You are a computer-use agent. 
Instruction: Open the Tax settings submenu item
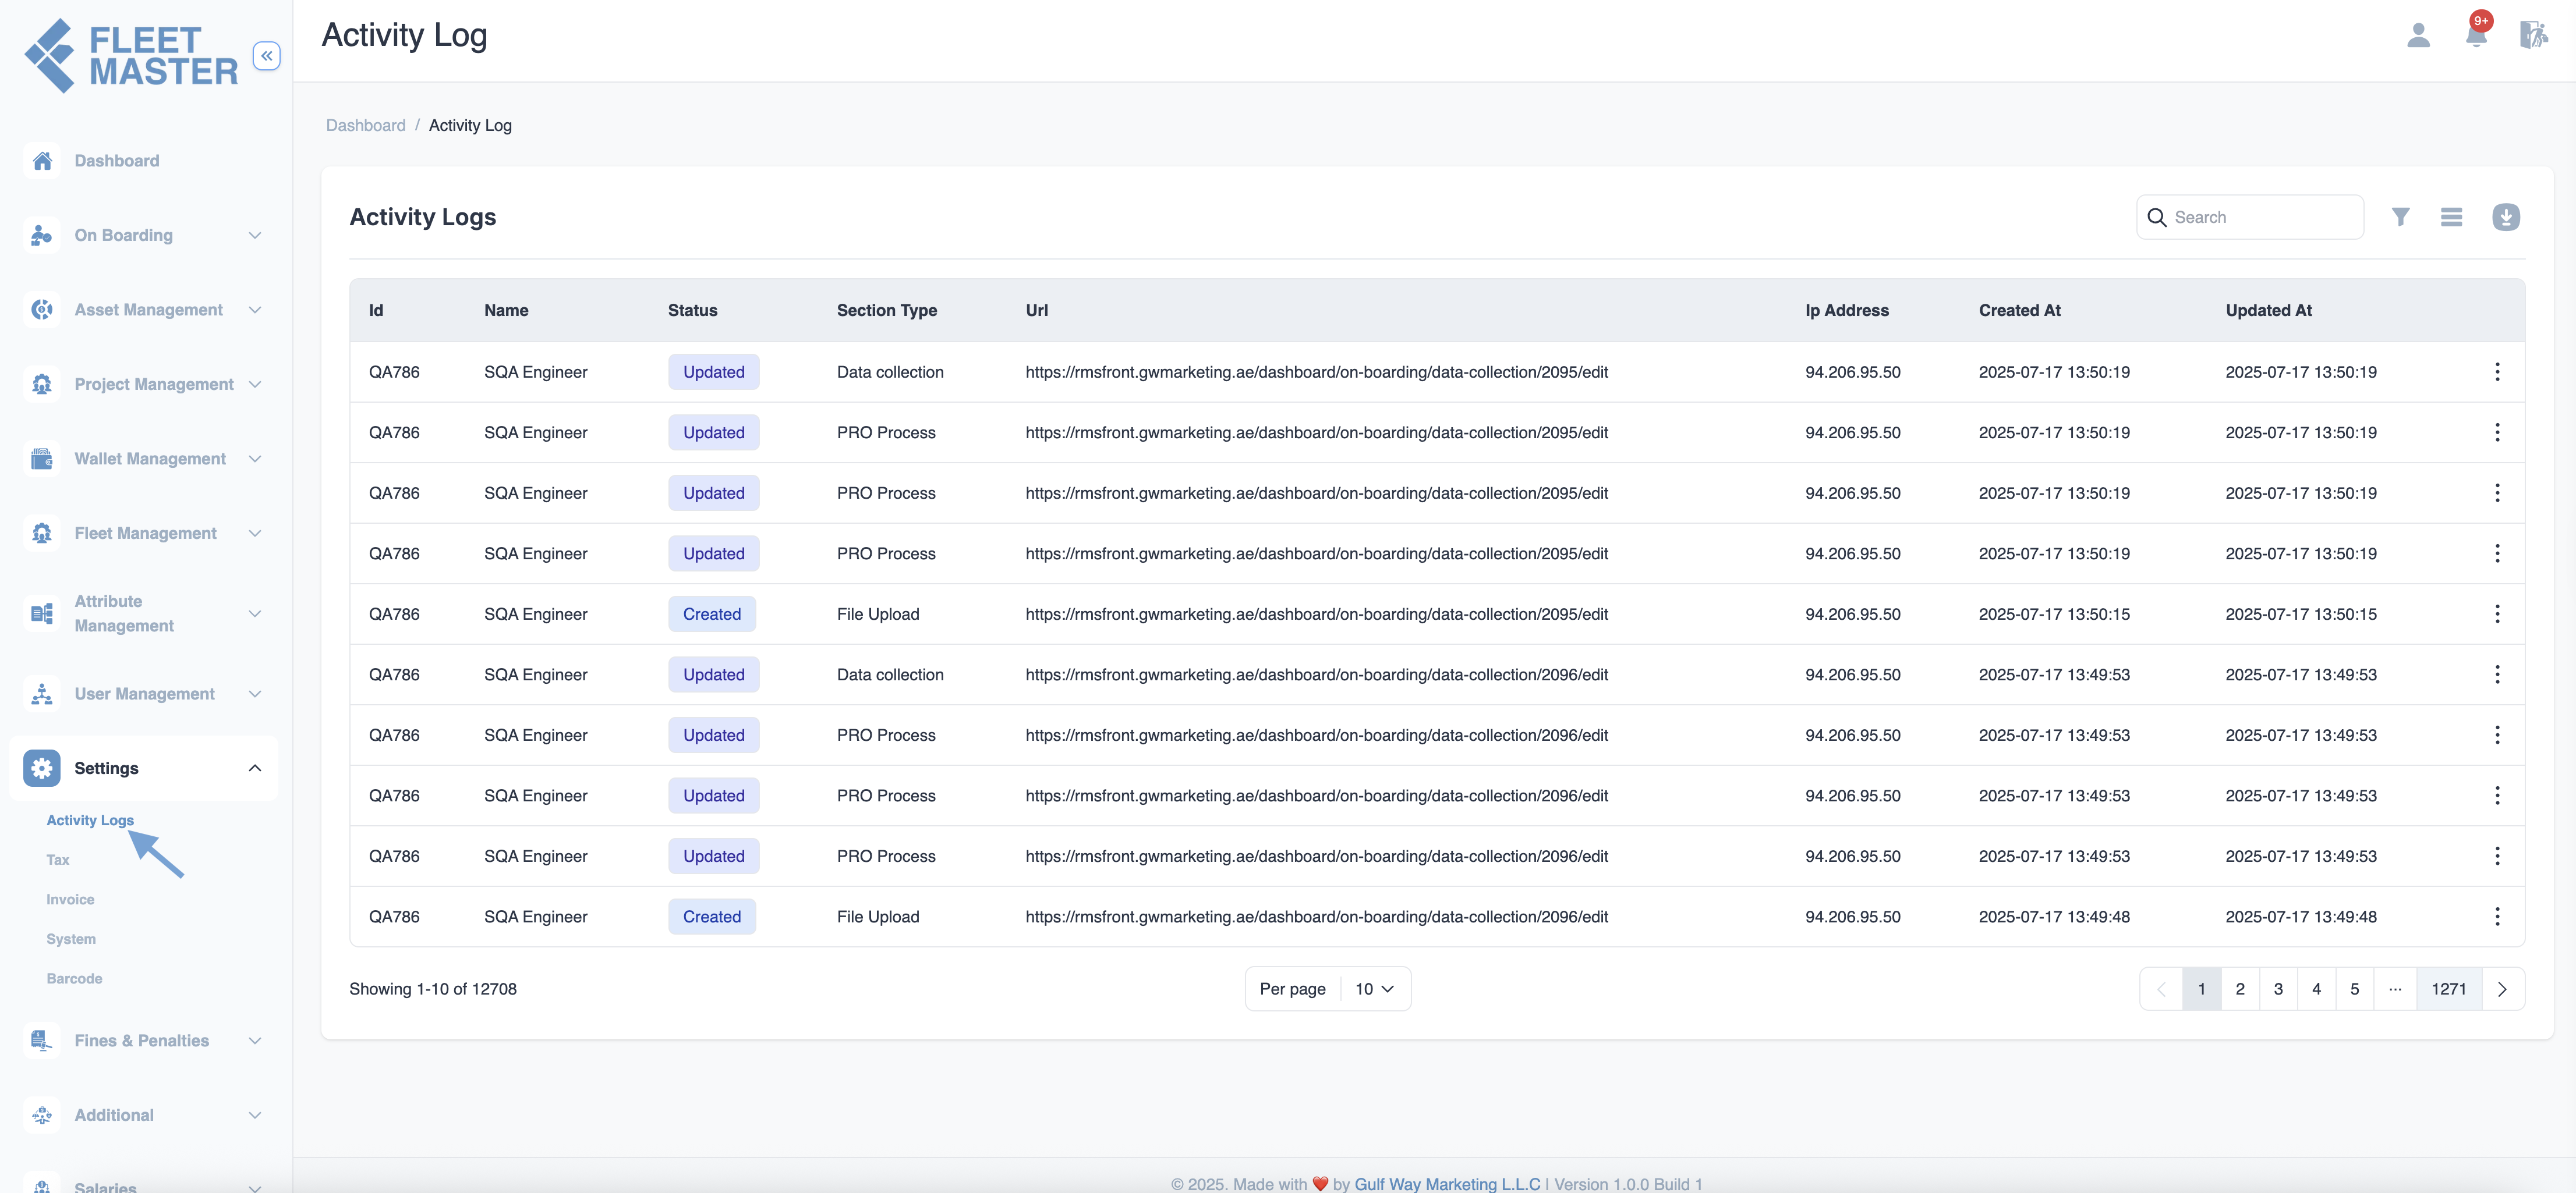[x=58, y=860]
